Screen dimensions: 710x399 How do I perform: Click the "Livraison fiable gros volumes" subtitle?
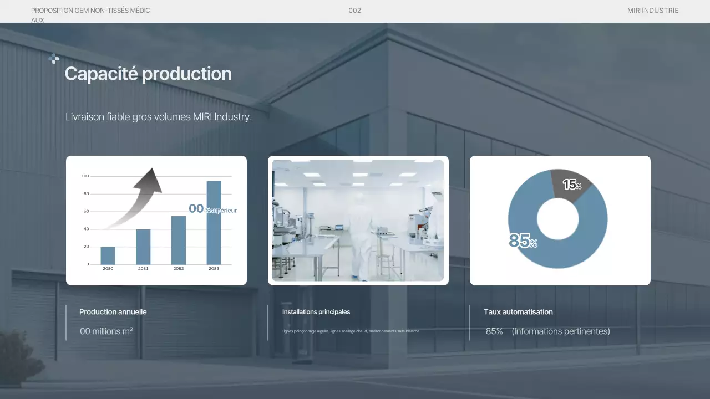(159, 117)
